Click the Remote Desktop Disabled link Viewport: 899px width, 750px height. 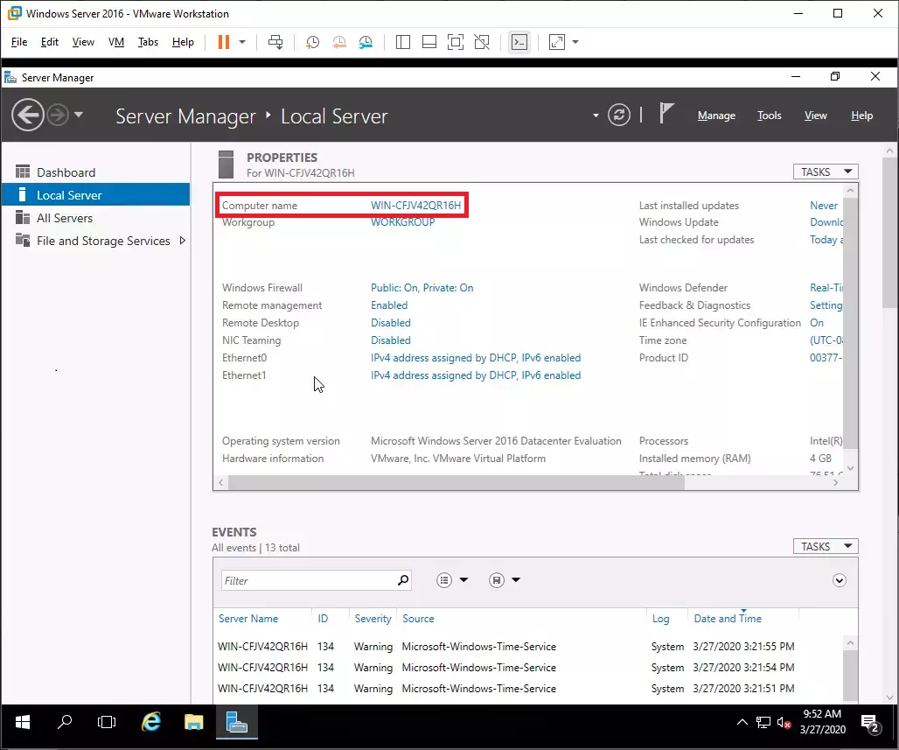(390, 323)
